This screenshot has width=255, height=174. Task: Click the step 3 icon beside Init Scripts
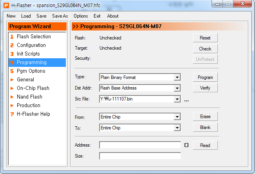pos(12,54)
